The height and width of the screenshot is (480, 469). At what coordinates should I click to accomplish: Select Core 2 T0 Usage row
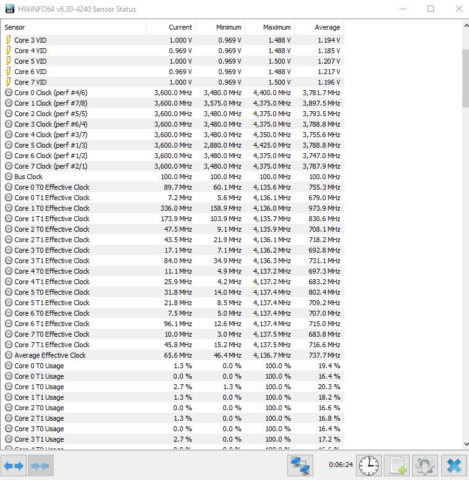click(x=172, y=408)
